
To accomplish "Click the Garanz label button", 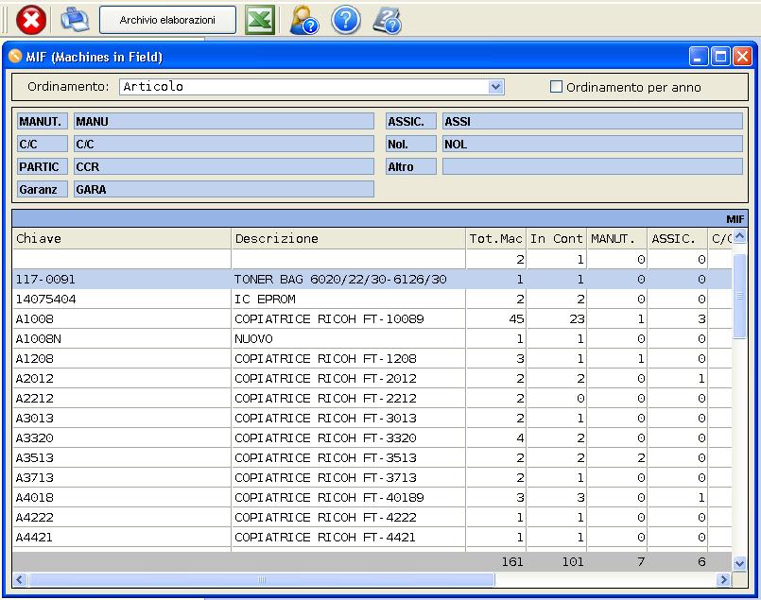I will tap(43, 189).
